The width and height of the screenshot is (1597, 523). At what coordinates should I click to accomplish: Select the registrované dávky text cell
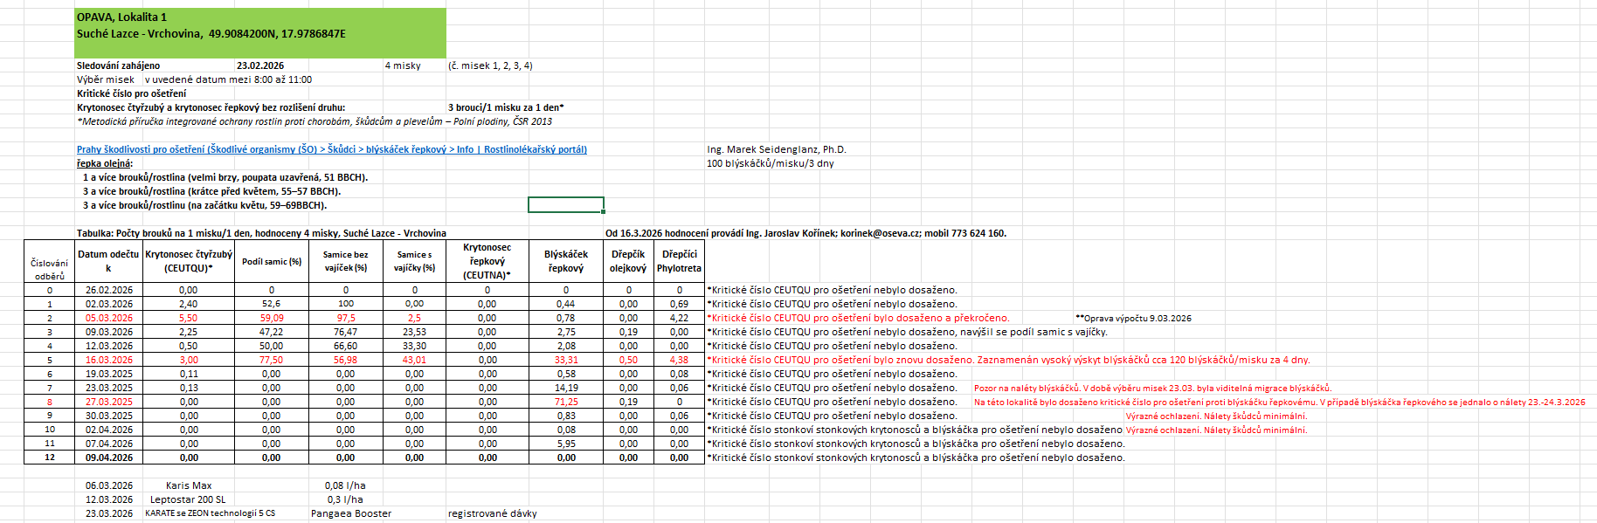point(492,513)
